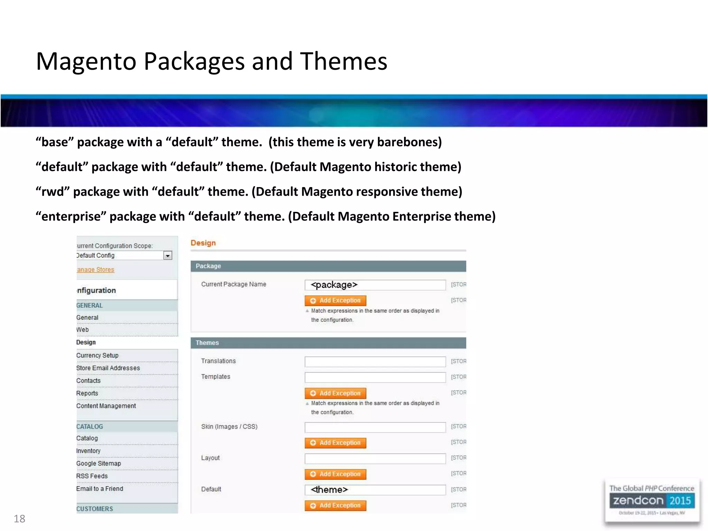Viewport: 708px width, 531px height.
Task: Focus the Layout theme field
Action: tap(375, 458)
